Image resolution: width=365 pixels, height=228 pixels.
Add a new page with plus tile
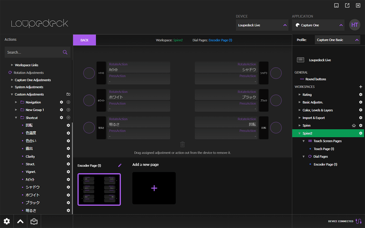[x=154, y=188]
